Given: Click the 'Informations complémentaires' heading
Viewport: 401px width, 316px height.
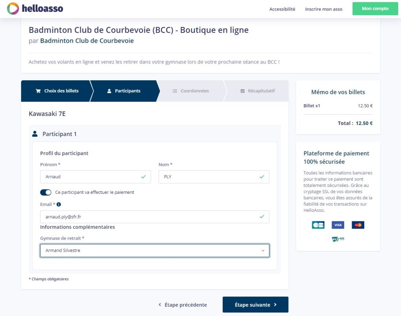Looking at the screenshot, I should point(78,227).
